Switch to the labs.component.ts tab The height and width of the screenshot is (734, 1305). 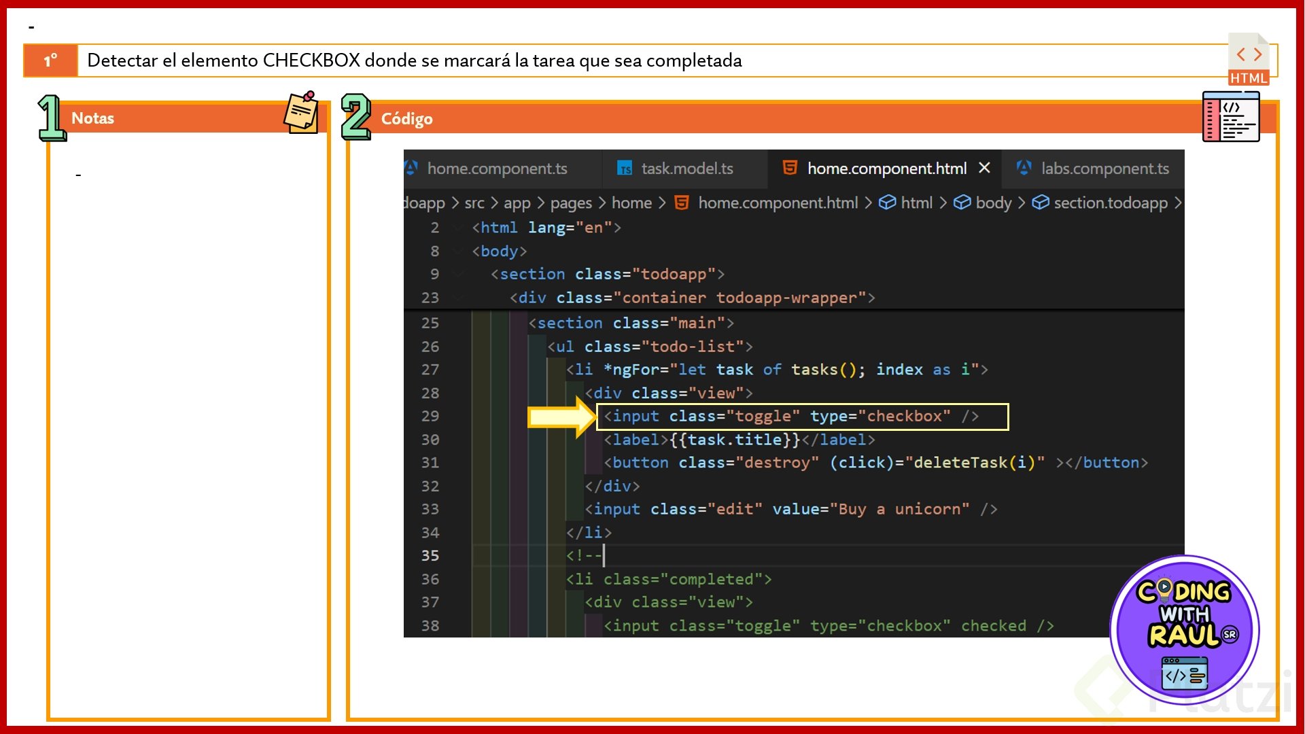click(1104, 169)
